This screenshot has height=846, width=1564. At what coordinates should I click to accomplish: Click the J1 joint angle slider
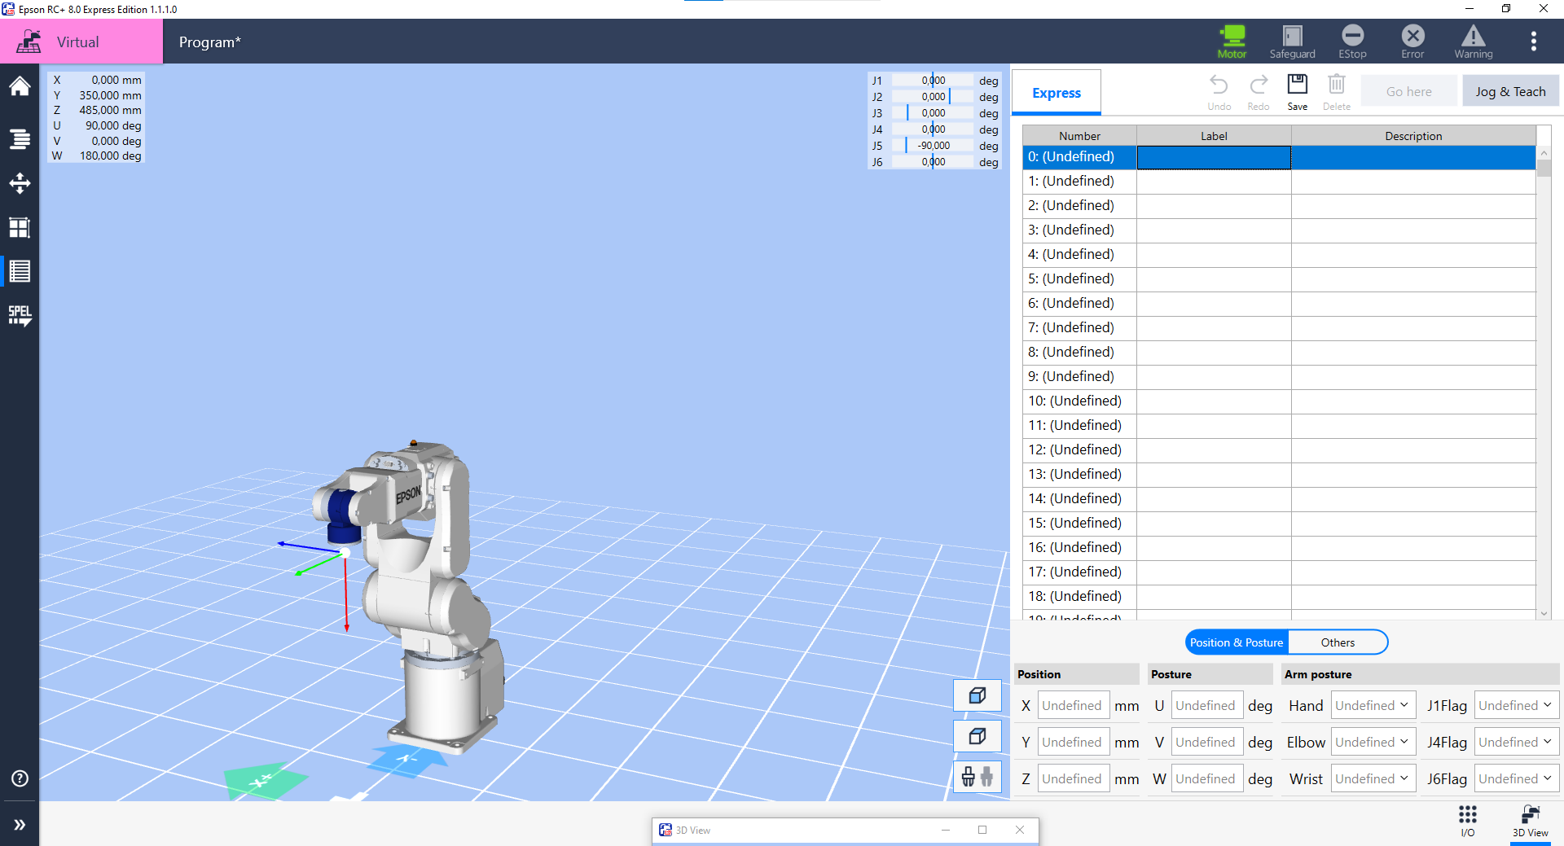click(x=933, y=81)
